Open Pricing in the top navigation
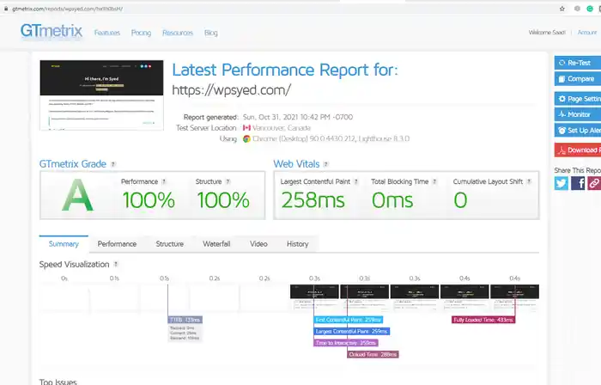 (x=141, y=33)
